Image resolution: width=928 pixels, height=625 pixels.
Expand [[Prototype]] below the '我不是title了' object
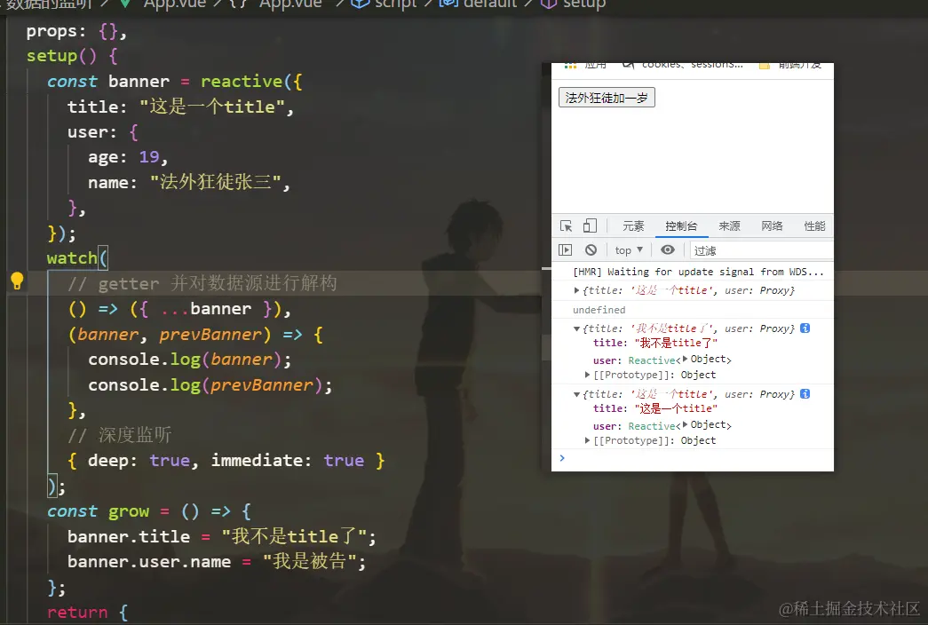[587, 375]
